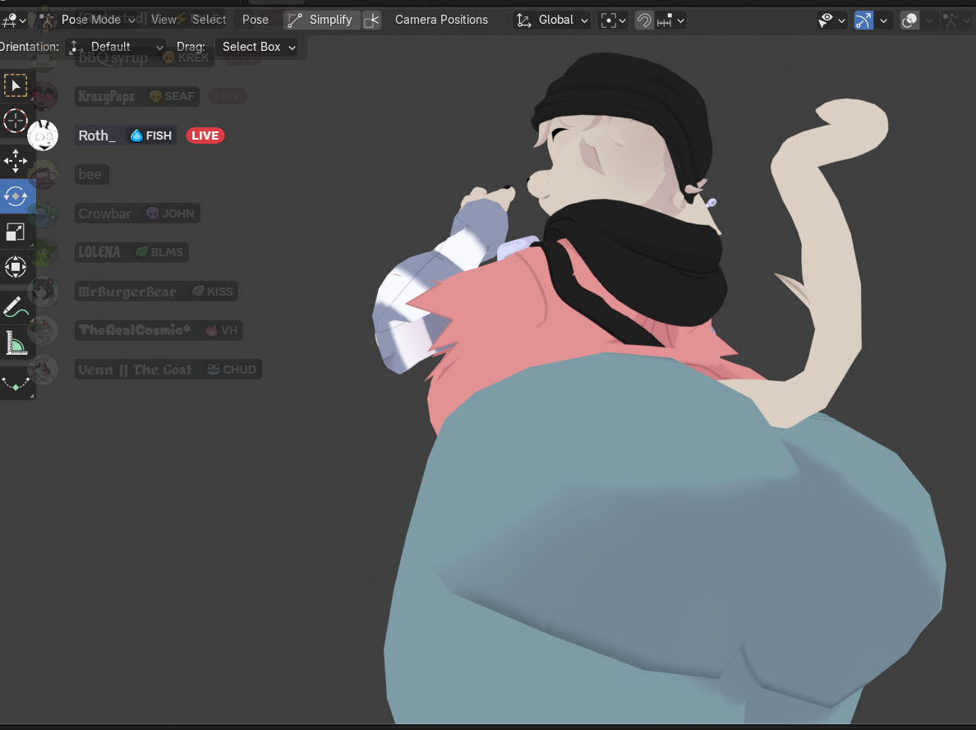
Task: Open the Drag Select Box dropdown
Action: coord(259,47)
